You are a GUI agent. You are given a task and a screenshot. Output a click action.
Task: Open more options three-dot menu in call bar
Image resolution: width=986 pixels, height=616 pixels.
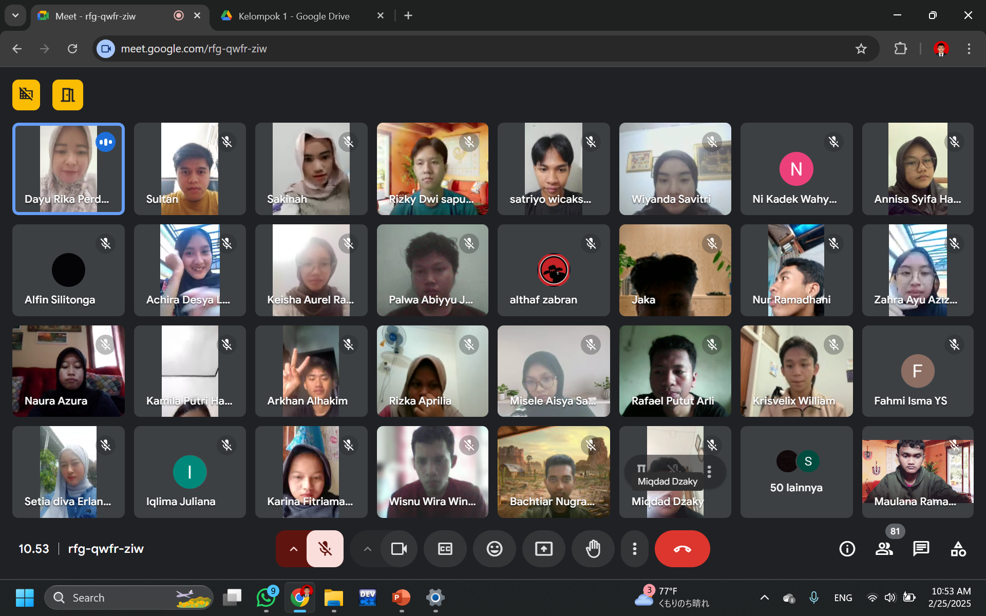tap(635, 549)
